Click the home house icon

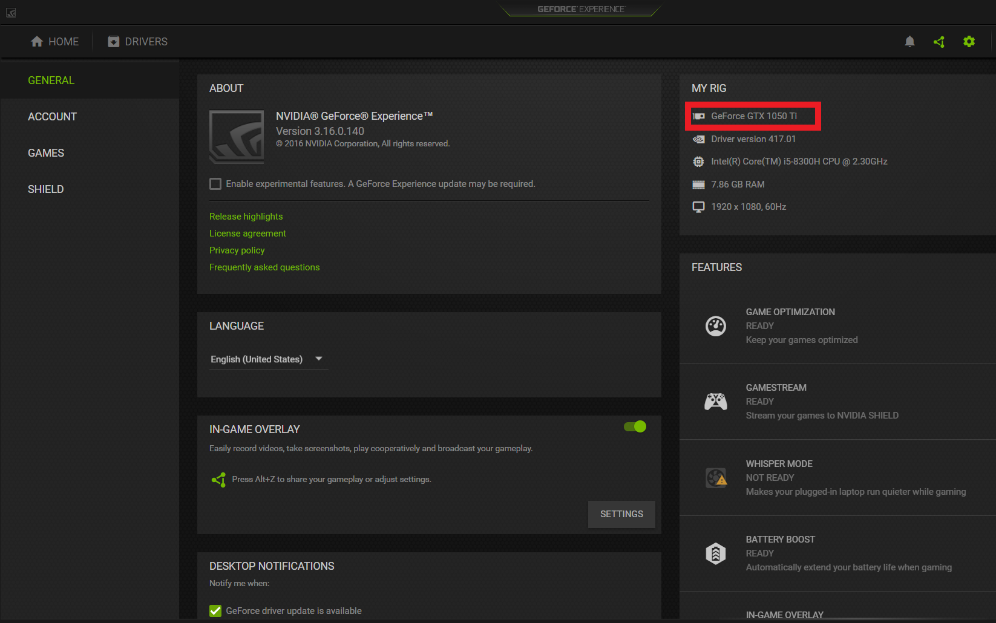(x=37, y=41)
